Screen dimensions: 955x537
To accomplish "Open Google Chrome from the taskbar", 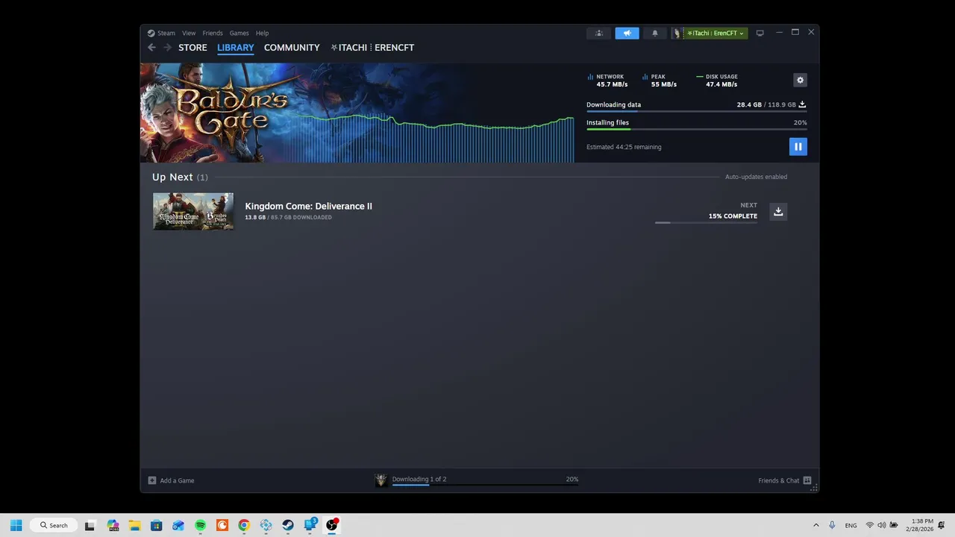I will (x=244, y=525).
